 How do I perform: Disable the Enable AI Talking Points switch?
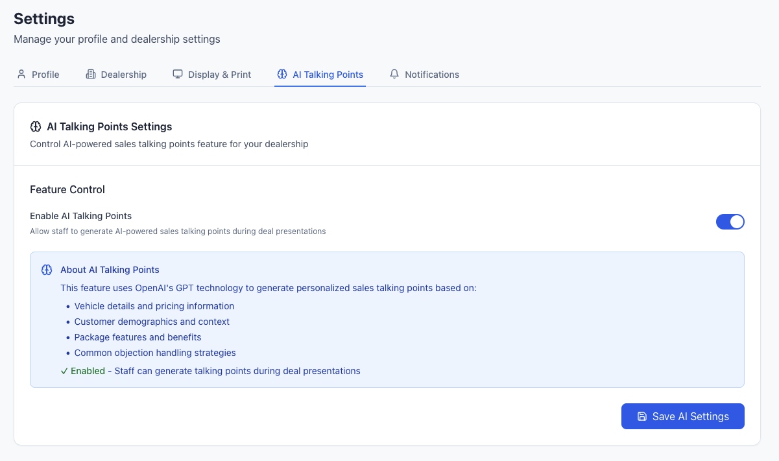(730, 222)
